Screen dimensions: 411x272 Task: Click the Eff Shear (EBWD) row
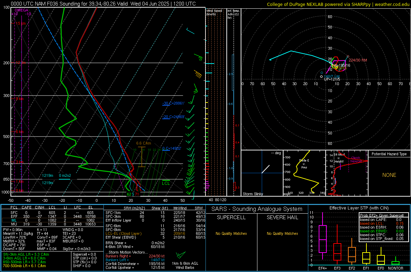coord(155,238)
